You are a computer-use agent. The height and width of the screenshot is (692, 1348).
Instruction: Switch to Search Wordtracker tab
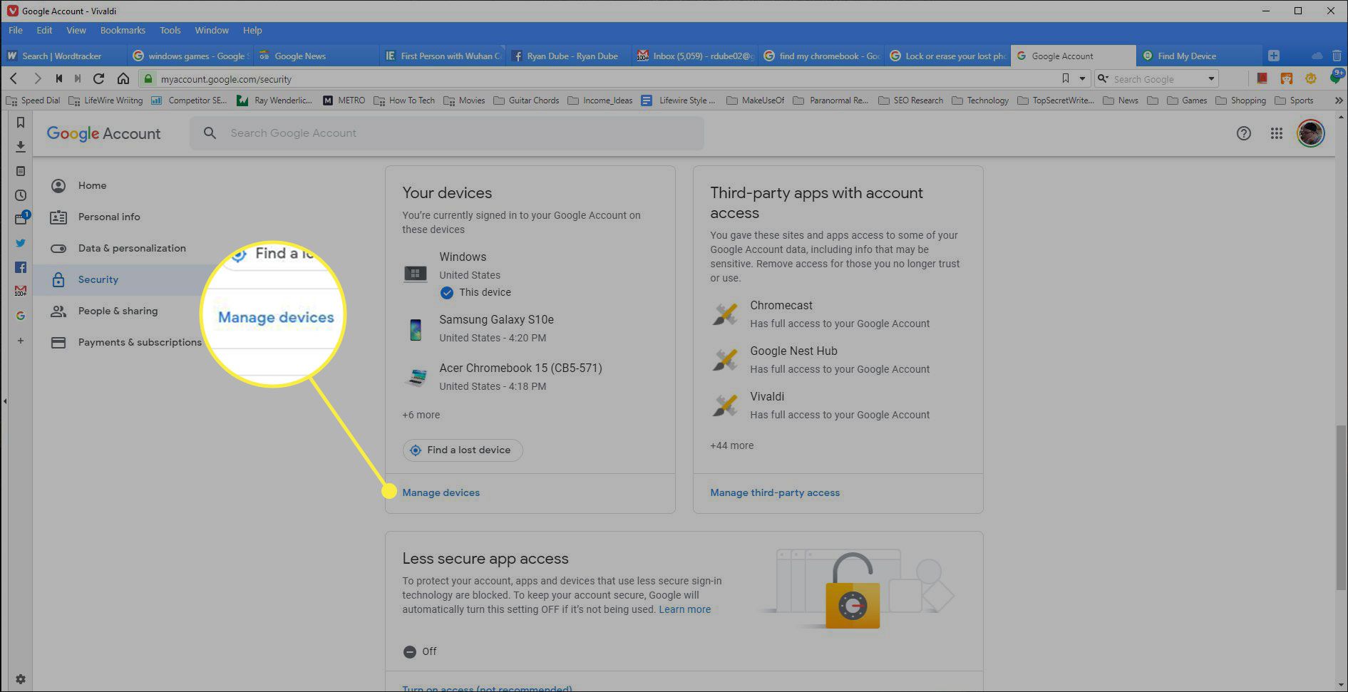64,56
